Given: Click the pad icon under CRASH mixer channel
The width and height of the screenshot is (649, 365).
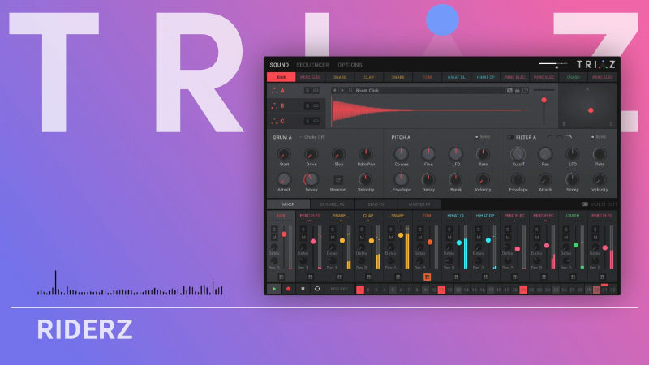Looking at the screenshot, I should point(573,277).
